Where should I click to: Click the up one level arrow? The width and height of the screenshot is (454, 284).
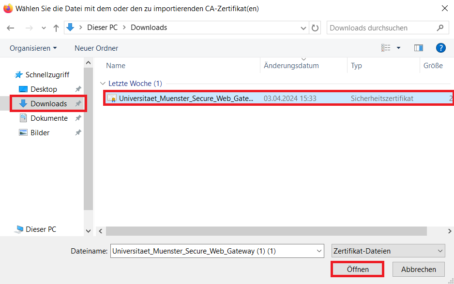56,28
